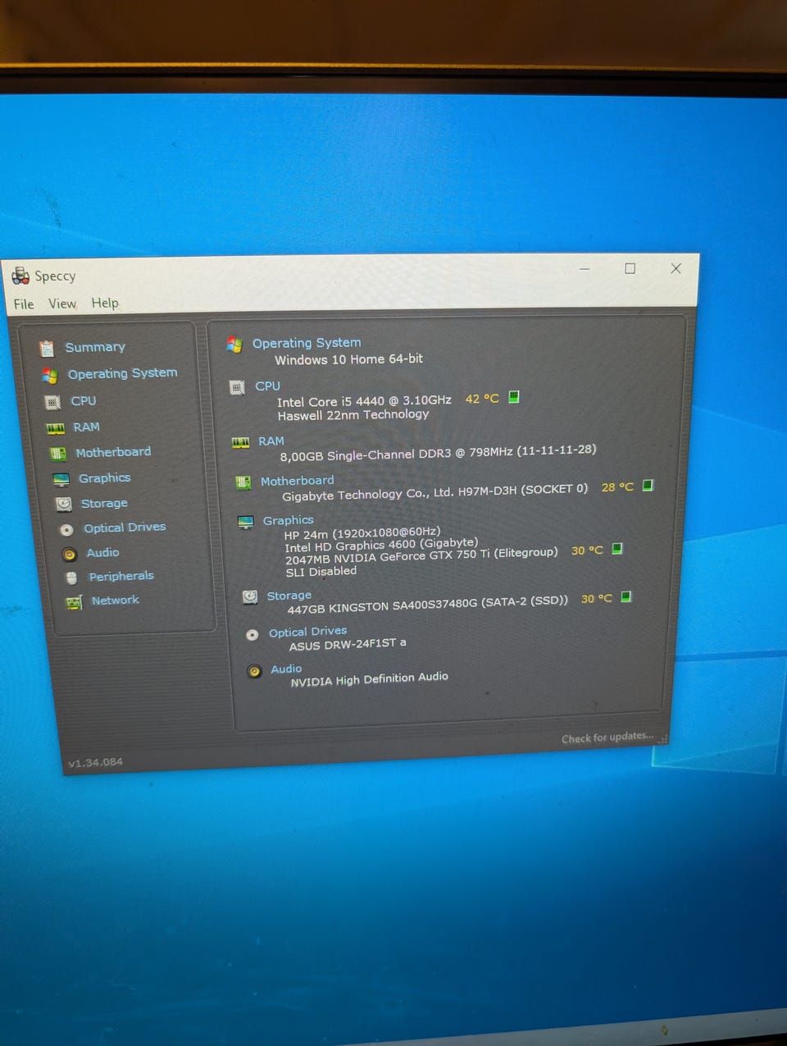The image size is (787, 1046).
Task: Open the File menu
Action: [x=24, y=304]
